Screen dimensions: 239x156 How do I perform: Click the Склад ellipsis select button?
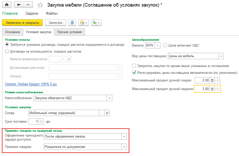(102, 113)
